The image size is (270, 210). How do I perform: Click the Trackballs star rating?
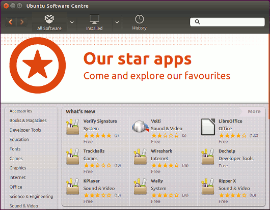pyautogui.click(x=97, y=165)
